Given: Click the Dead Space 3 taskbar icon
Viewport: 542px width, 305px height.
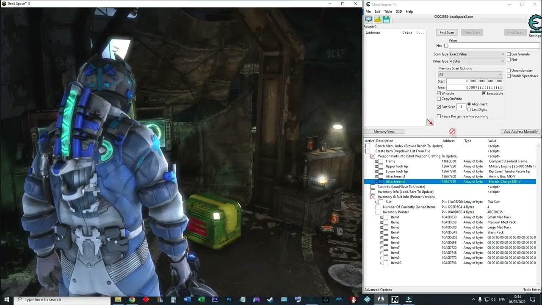Looking at the screenshot, I should 381,299.
